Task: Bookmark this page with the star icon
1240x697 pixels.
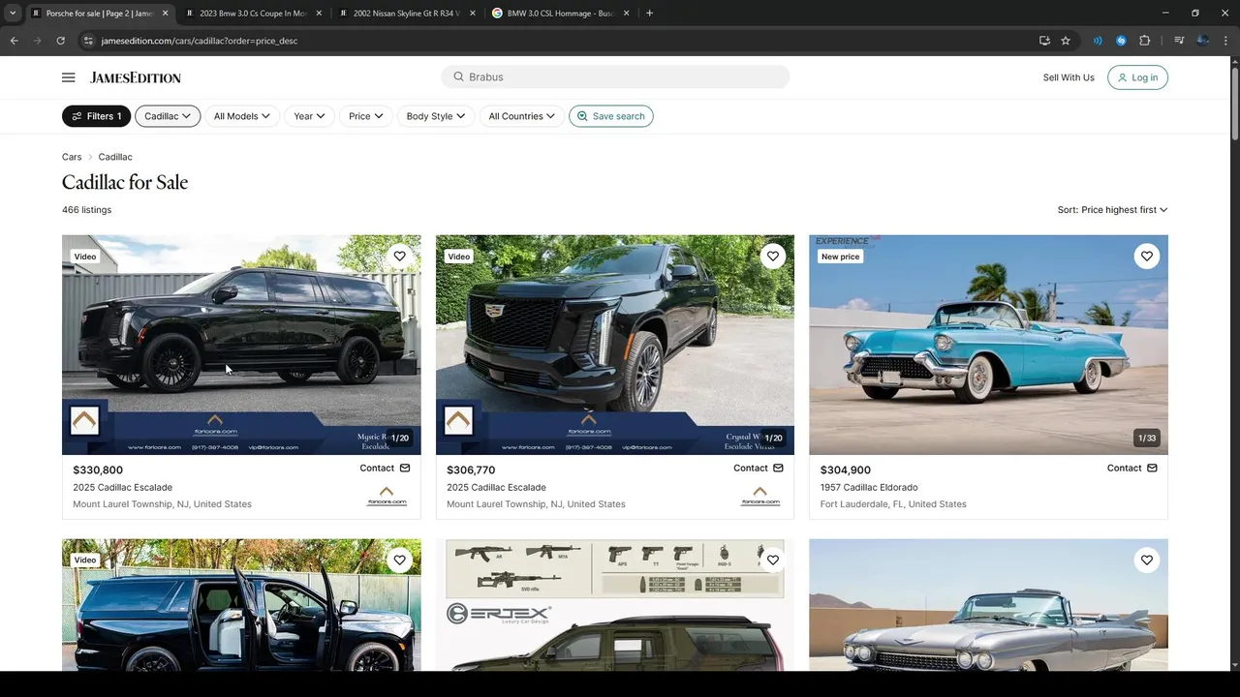Action: tap(1066, 41)
